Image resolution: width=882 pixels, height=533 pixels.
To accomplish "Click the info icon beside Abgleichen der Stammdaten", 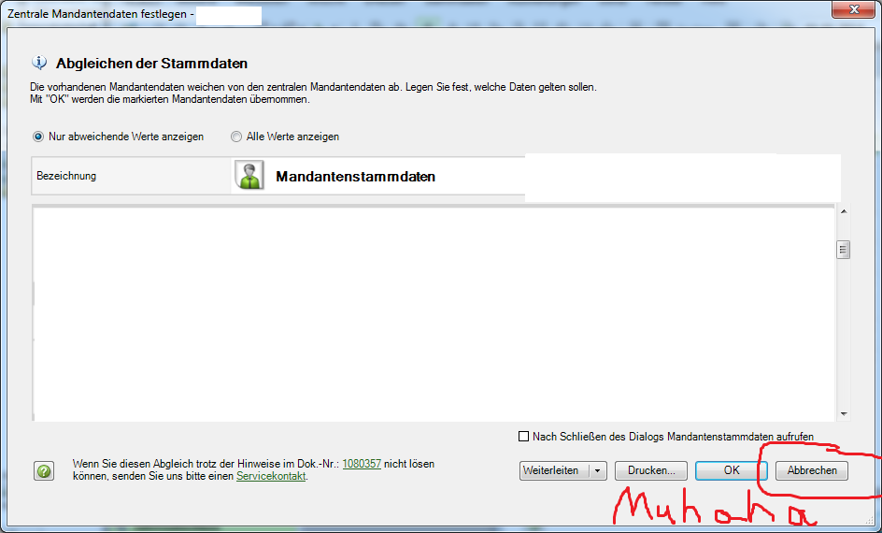I will pos(39,64).
